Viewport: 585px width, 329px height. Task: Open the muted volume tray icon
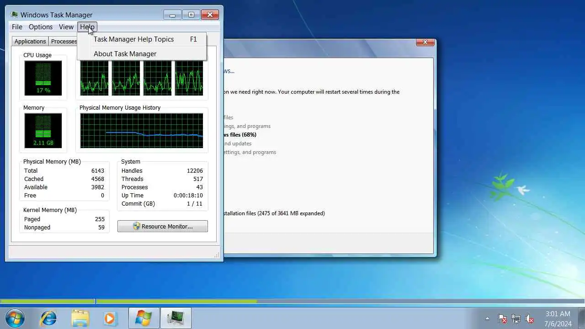click(x=530, y=318)
